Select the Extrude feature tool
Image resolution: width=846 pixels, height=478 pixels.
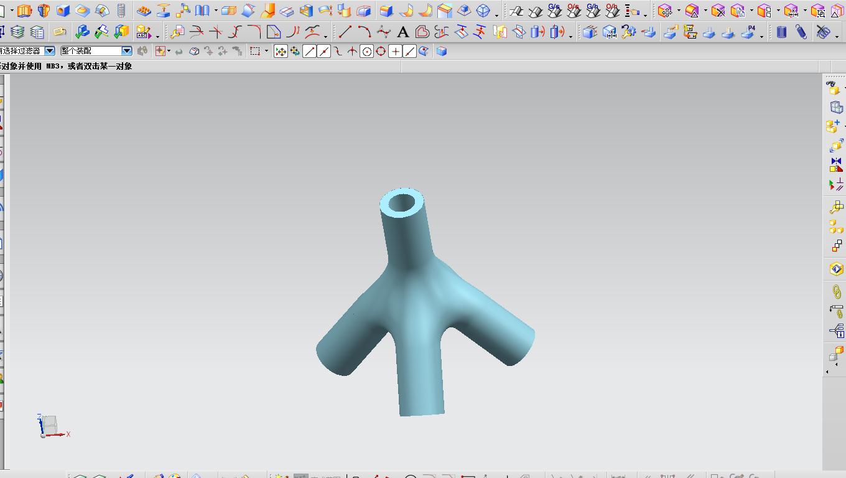click(x=24, y=11)
